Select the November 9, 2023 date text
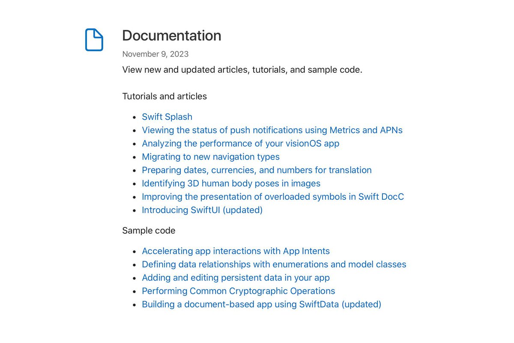The width and height of the screenshot is (514, 343). tap(155, 54)
